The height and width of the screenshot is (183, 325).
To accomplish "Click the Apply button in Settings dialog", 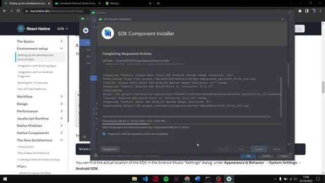I will click(x=284, y=156).
